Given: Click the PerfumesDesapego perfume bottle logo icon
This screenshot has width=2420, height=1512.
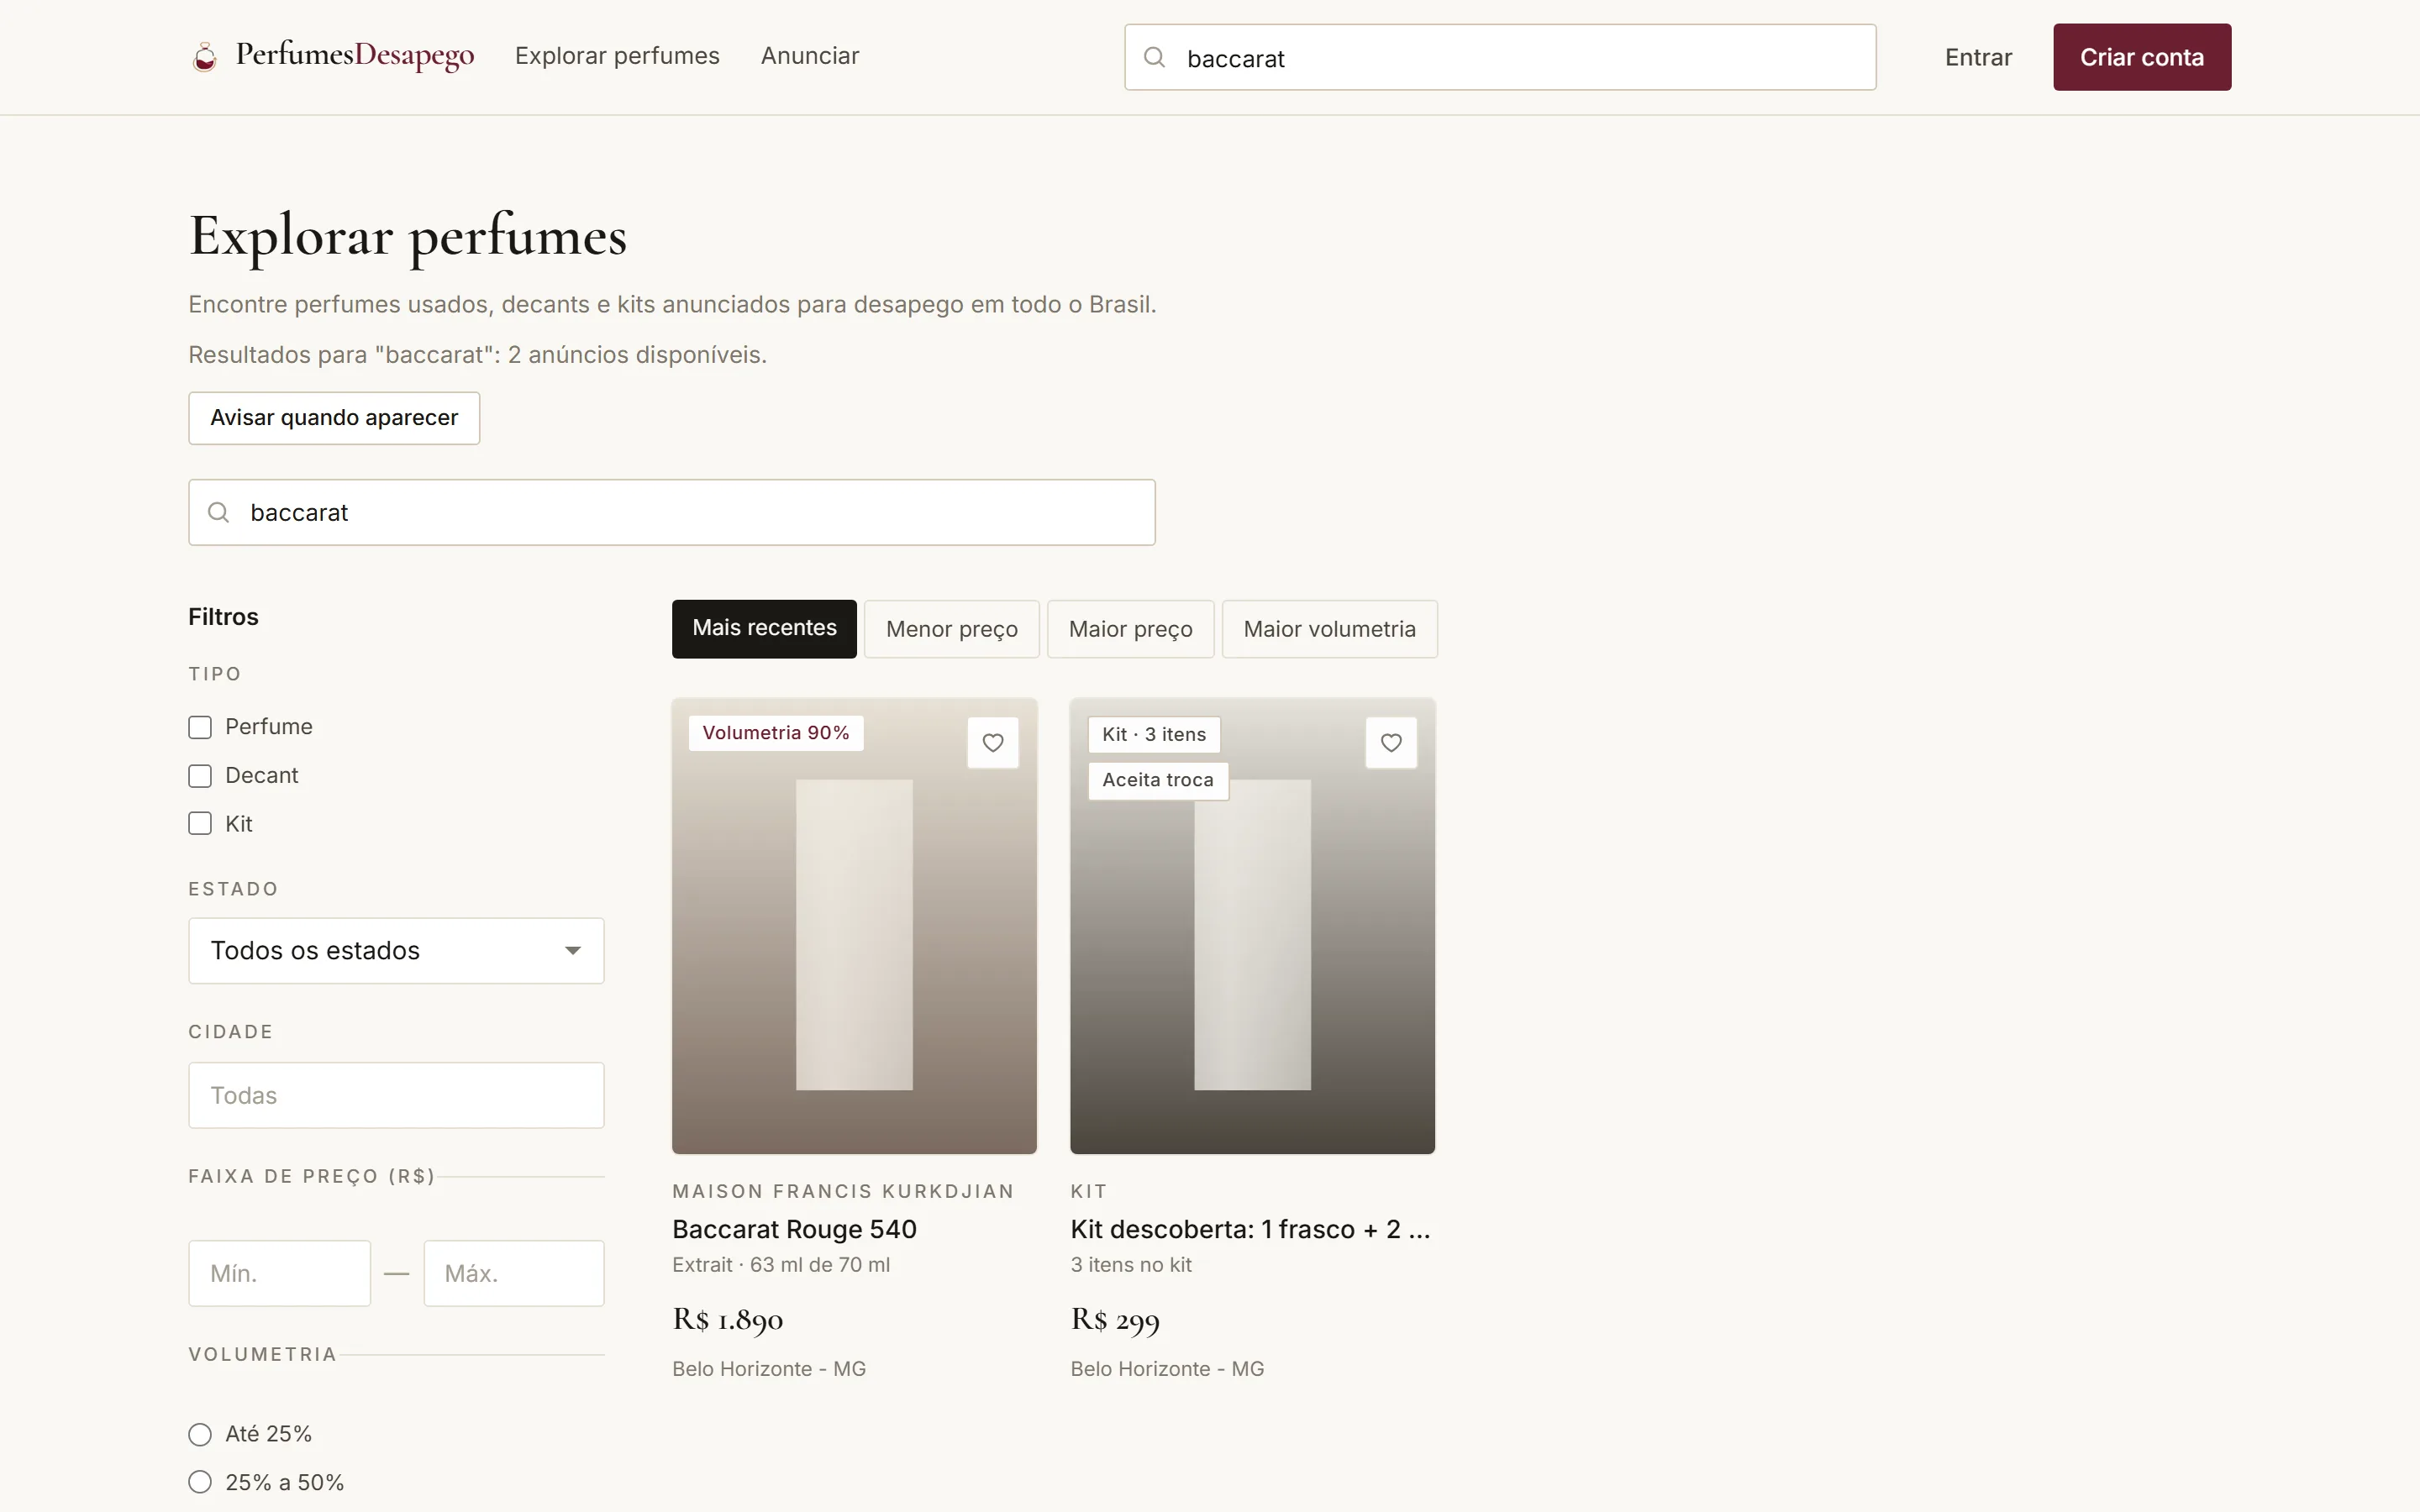Looking at the screenshot, I should 205,57.
